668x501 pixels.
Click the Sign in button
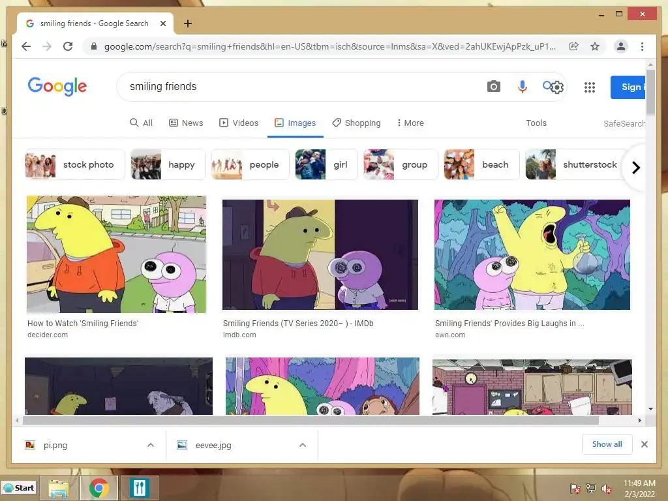point(628,87)
